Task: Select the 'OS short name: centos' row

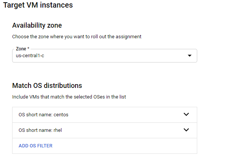Action: click(x=44, y=114)
